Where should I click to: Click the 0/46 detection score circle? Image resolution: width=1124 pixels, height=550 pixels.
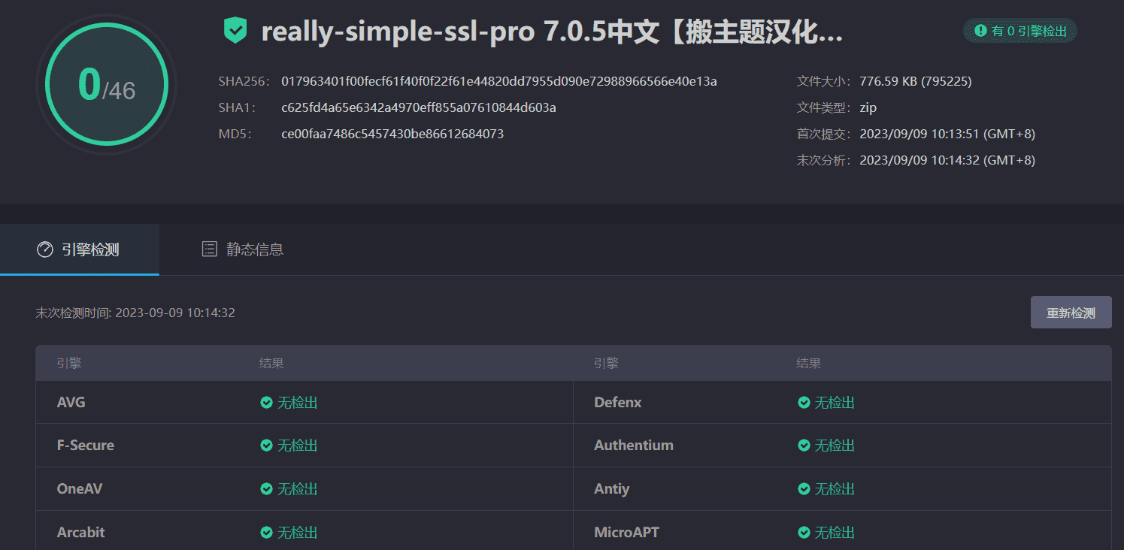pos(106,85)
